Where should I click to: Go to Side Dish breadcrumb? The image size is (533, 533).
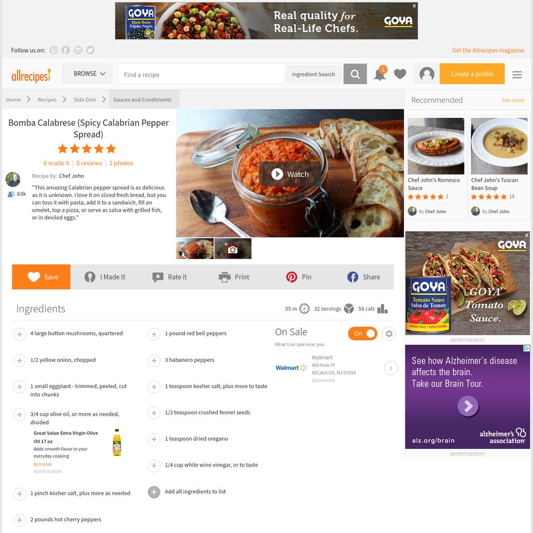(85, 100)
